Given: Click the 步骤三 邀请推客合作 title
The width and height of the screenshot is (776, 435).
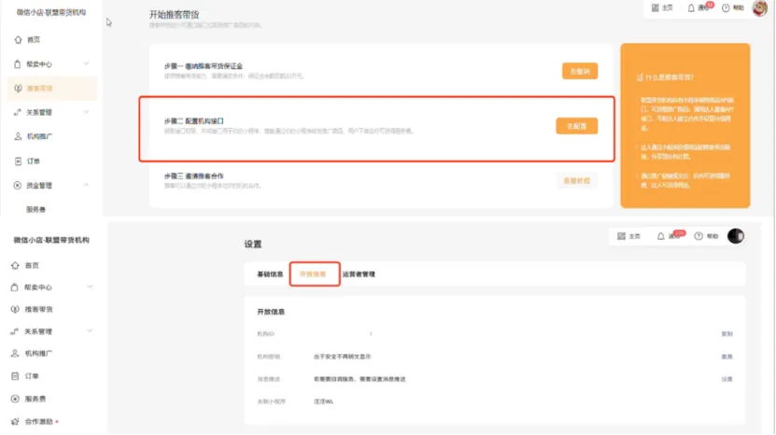Looking at the screenshot, I should tap(194, 176).
